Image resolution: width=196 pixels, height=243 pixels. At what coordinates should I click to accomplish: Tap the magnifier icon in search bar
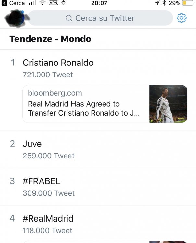tap(69, 18)
